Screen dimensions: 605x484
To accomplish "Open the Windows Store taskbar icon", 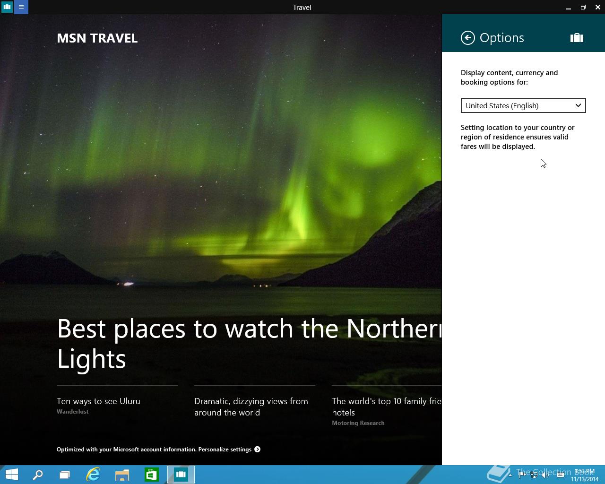I will tap(151, 475).
